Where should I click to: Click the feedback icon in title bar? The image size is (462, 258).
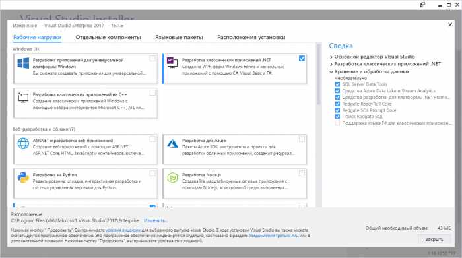click(x=422, y=5)
